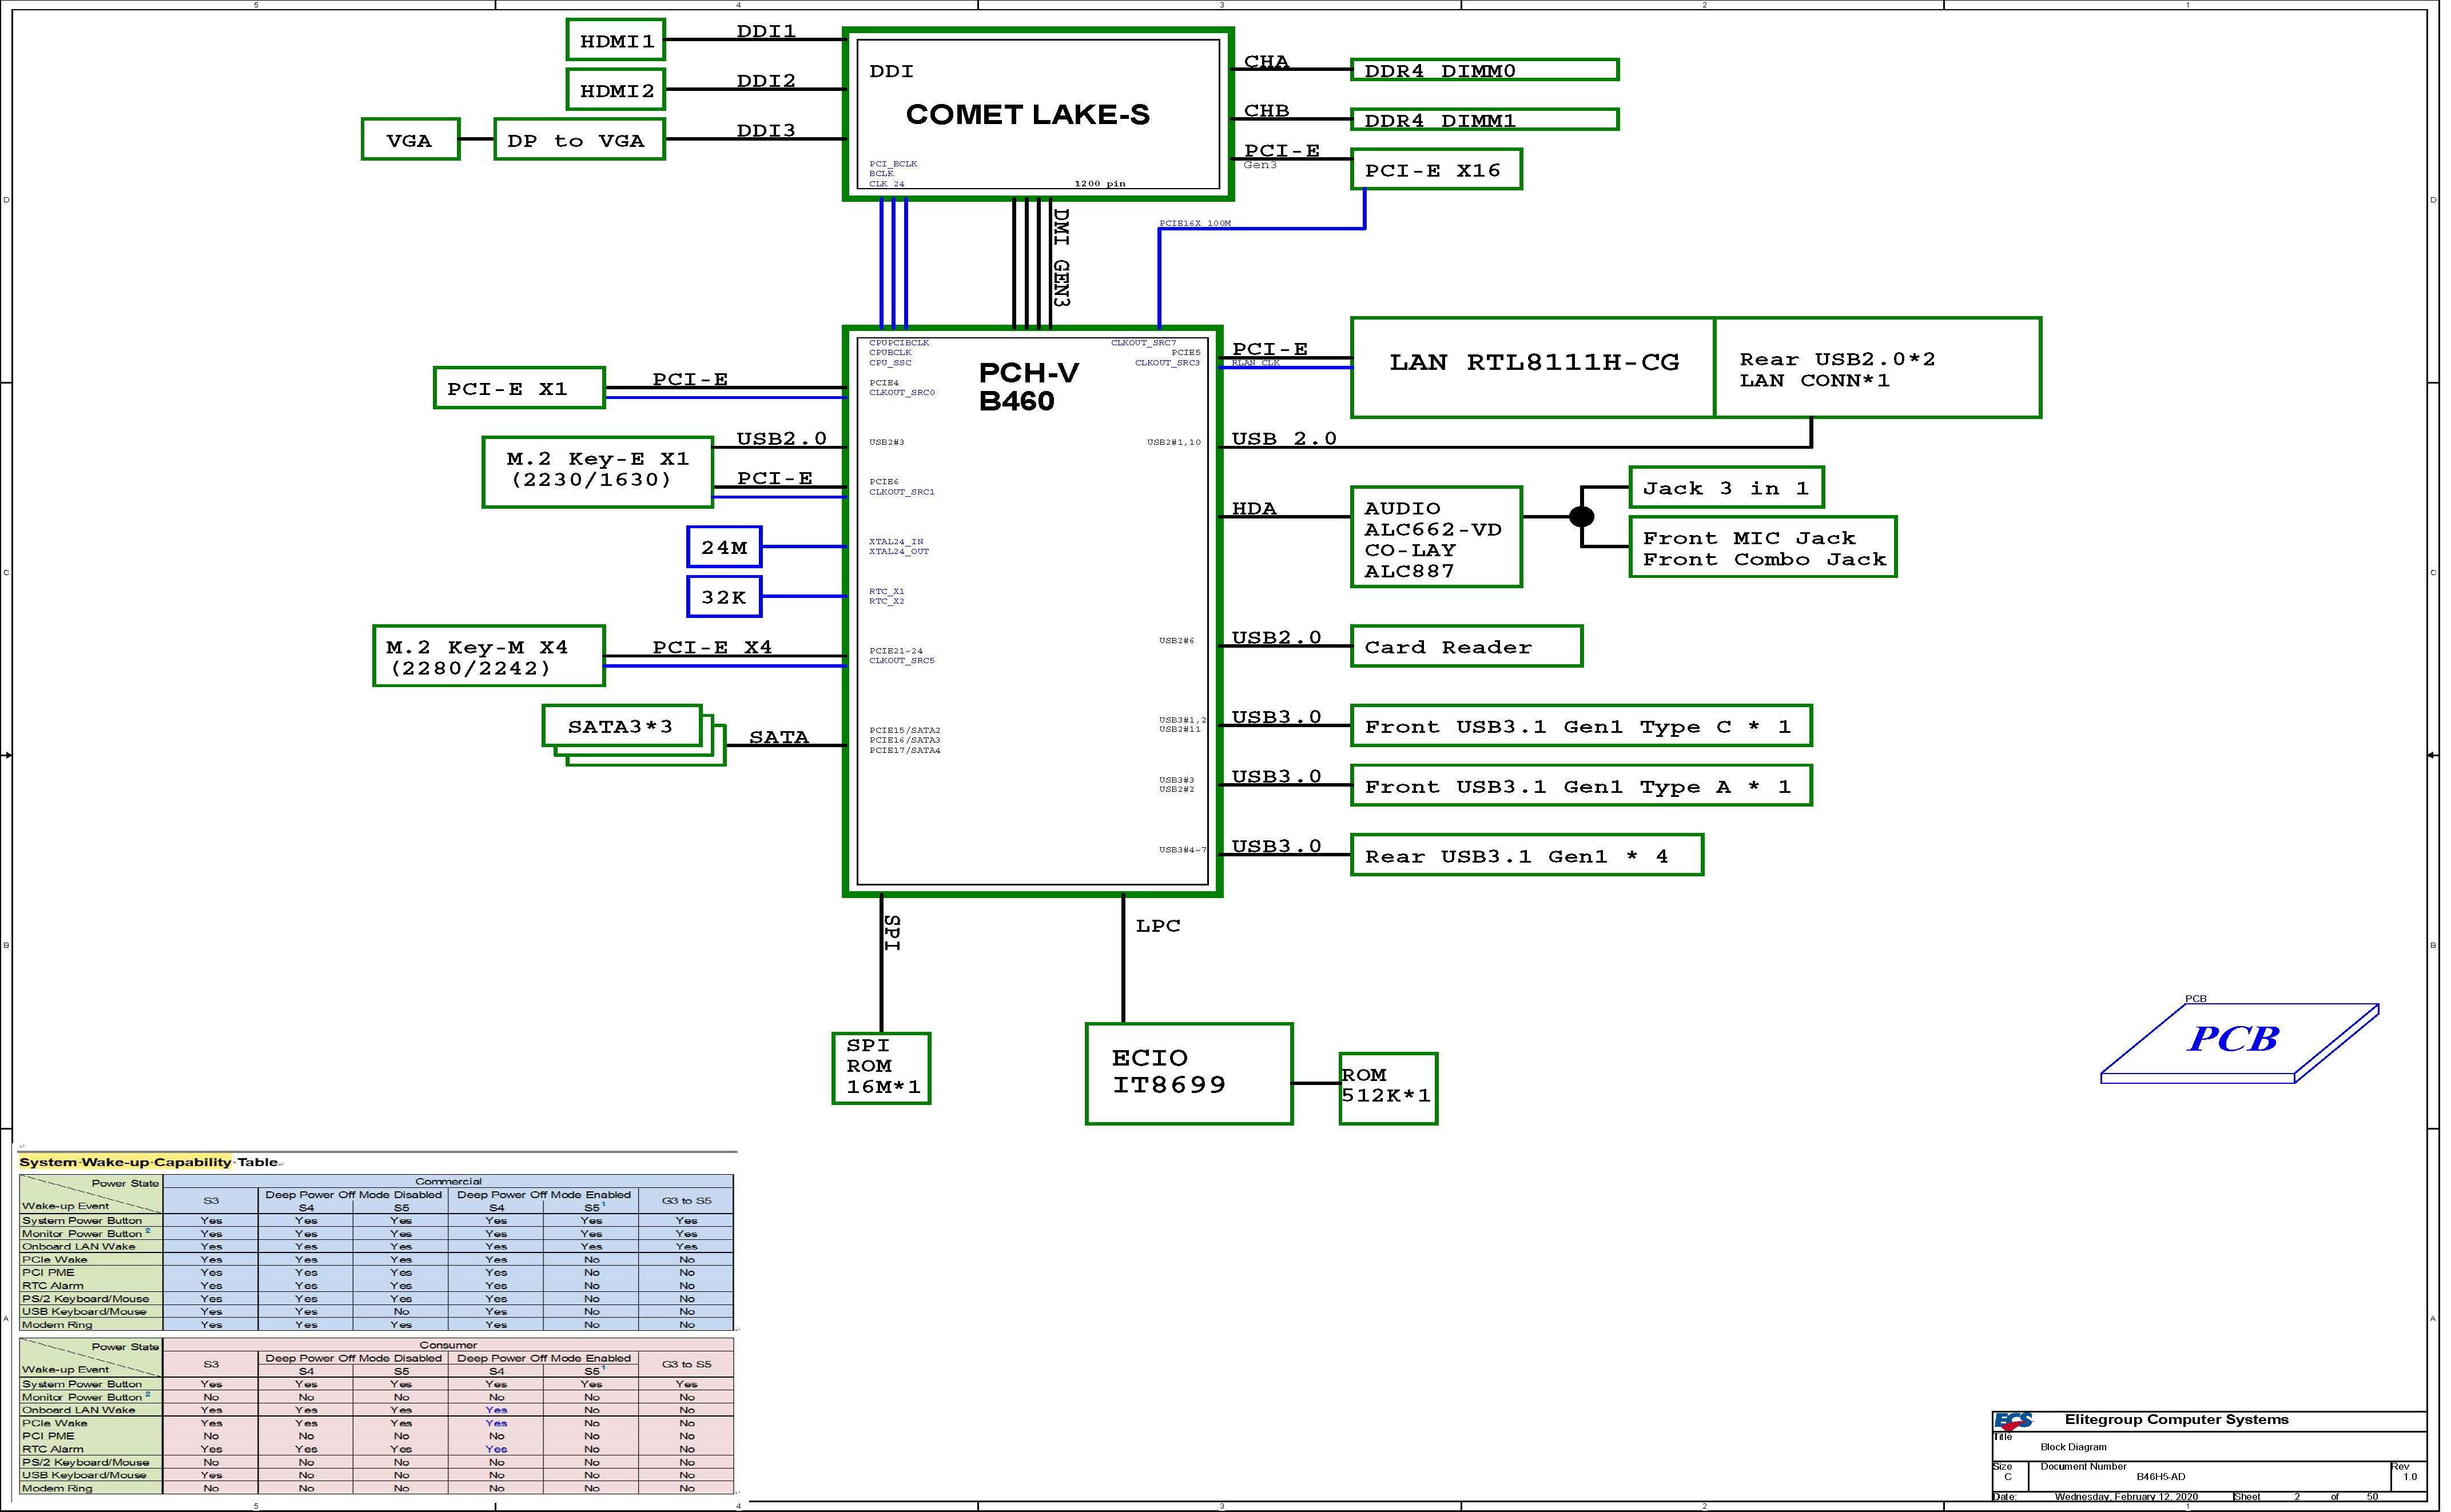Image resolution: width=2451 pixels, height=1512 pixels.
Task: Click the M.2 Key-M X4 block
Action: point(489,656)
